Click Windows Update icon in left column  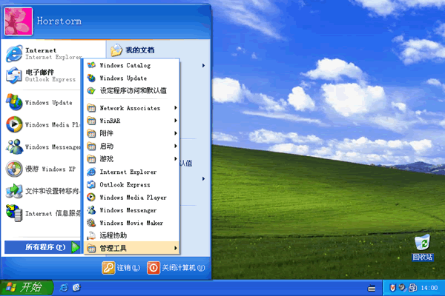14,102
